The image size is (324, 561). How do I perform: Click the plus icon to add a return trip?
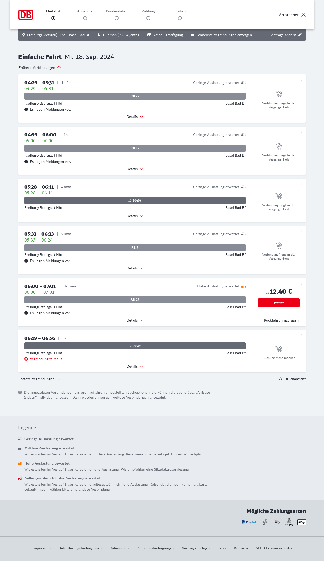pyautogui.click(x=260, y=320)
